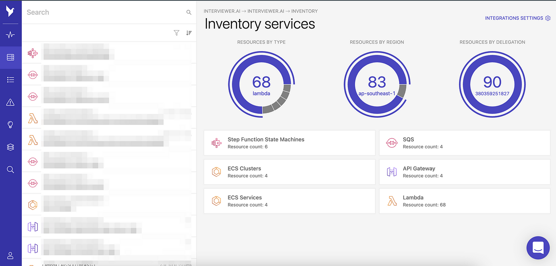The height and width of the screenshot is (266, 556).
Task: Open the API Gateway card label
Action: pos(419,168)
